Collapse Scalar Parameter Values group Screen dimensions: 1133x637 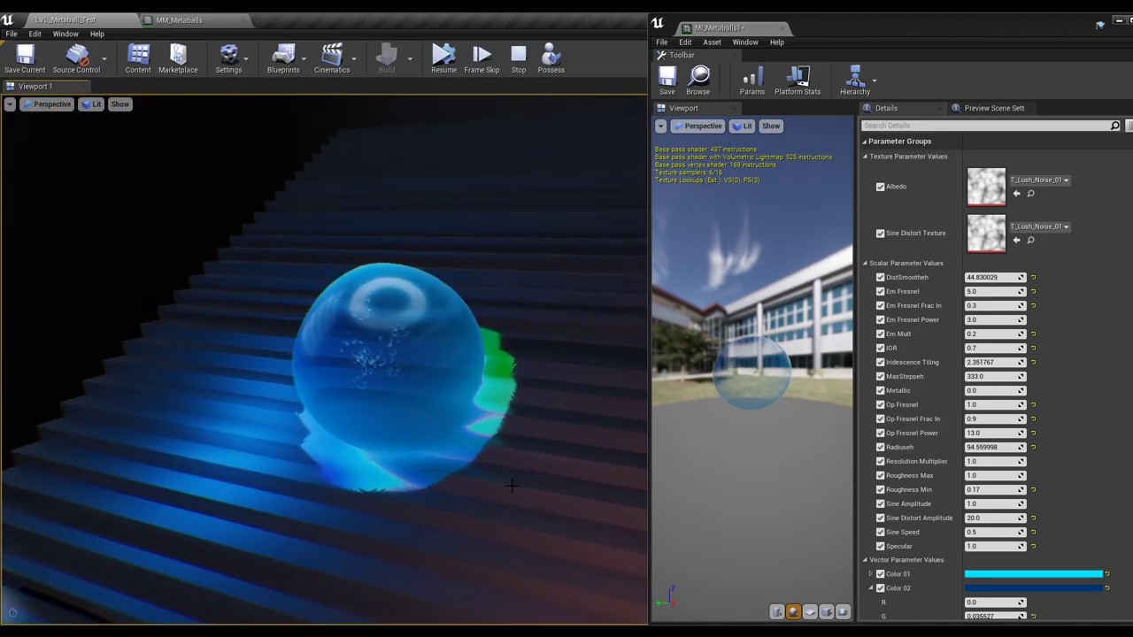click(x=865, y=264)
